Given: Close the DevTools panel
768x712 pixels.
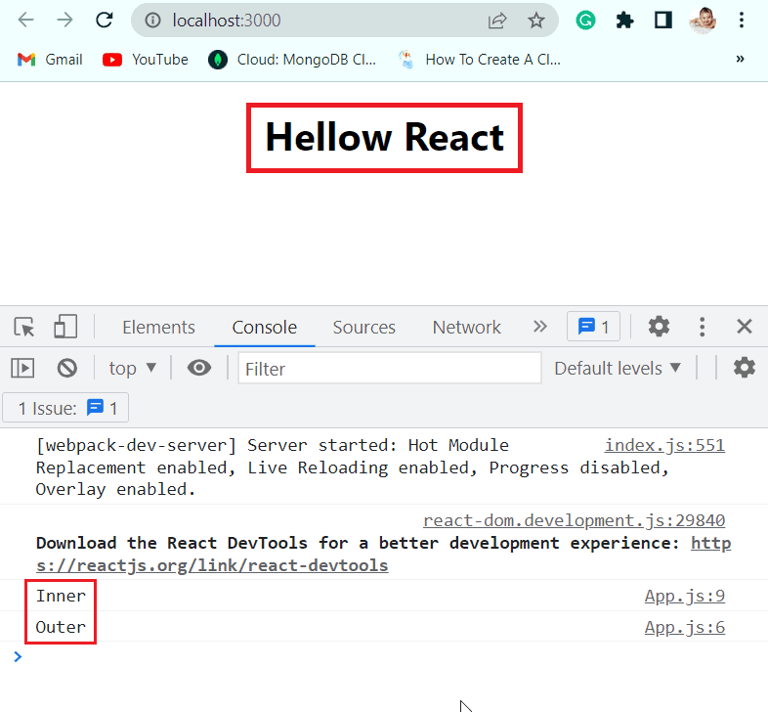Looking at the screenshot, I should [744, 327].
